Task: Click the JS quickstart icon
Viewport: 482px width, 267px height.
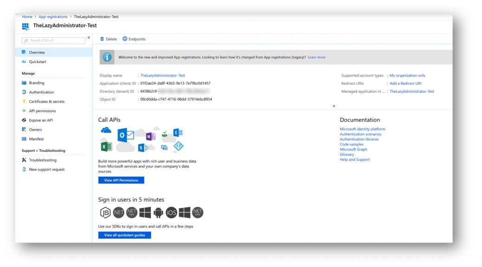Action: click(x=105, y=212)
